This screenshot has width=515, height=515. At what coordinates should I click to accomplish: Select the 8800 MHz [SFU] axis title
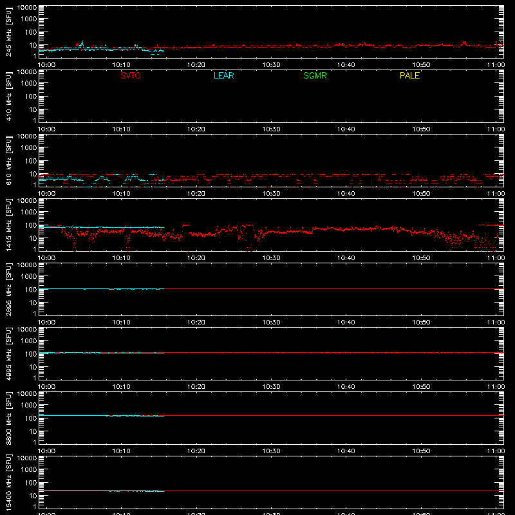pyautogui.click(x=8, y=418)
